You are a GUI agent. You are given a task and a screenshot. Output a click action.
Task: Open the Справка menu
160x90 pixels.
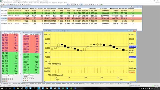pos(157,3)
